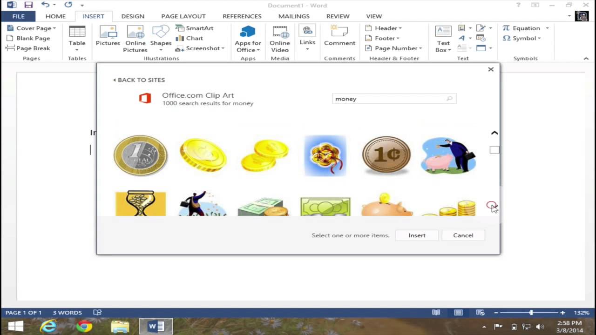Click the SmartArt icon

point(180,28)
